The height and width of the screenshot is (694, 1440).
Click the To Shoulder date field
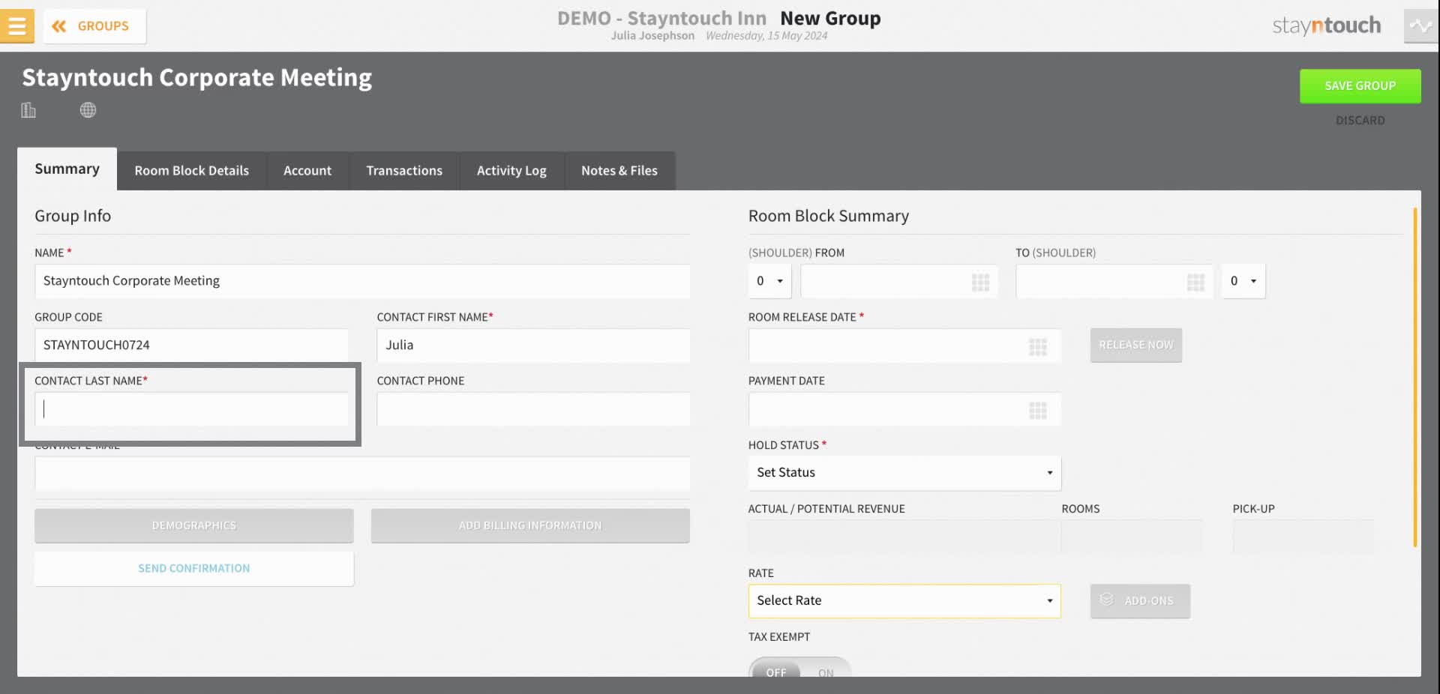[x=1114, y=281]
